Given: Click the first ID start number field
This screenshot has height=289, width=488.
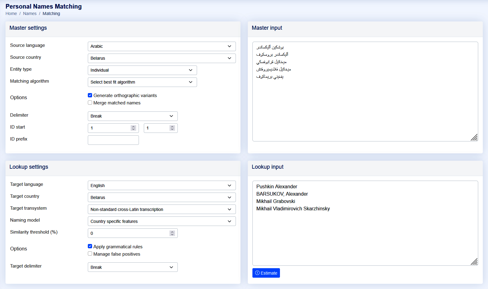Looking at the screenshot, I should 113,128.
